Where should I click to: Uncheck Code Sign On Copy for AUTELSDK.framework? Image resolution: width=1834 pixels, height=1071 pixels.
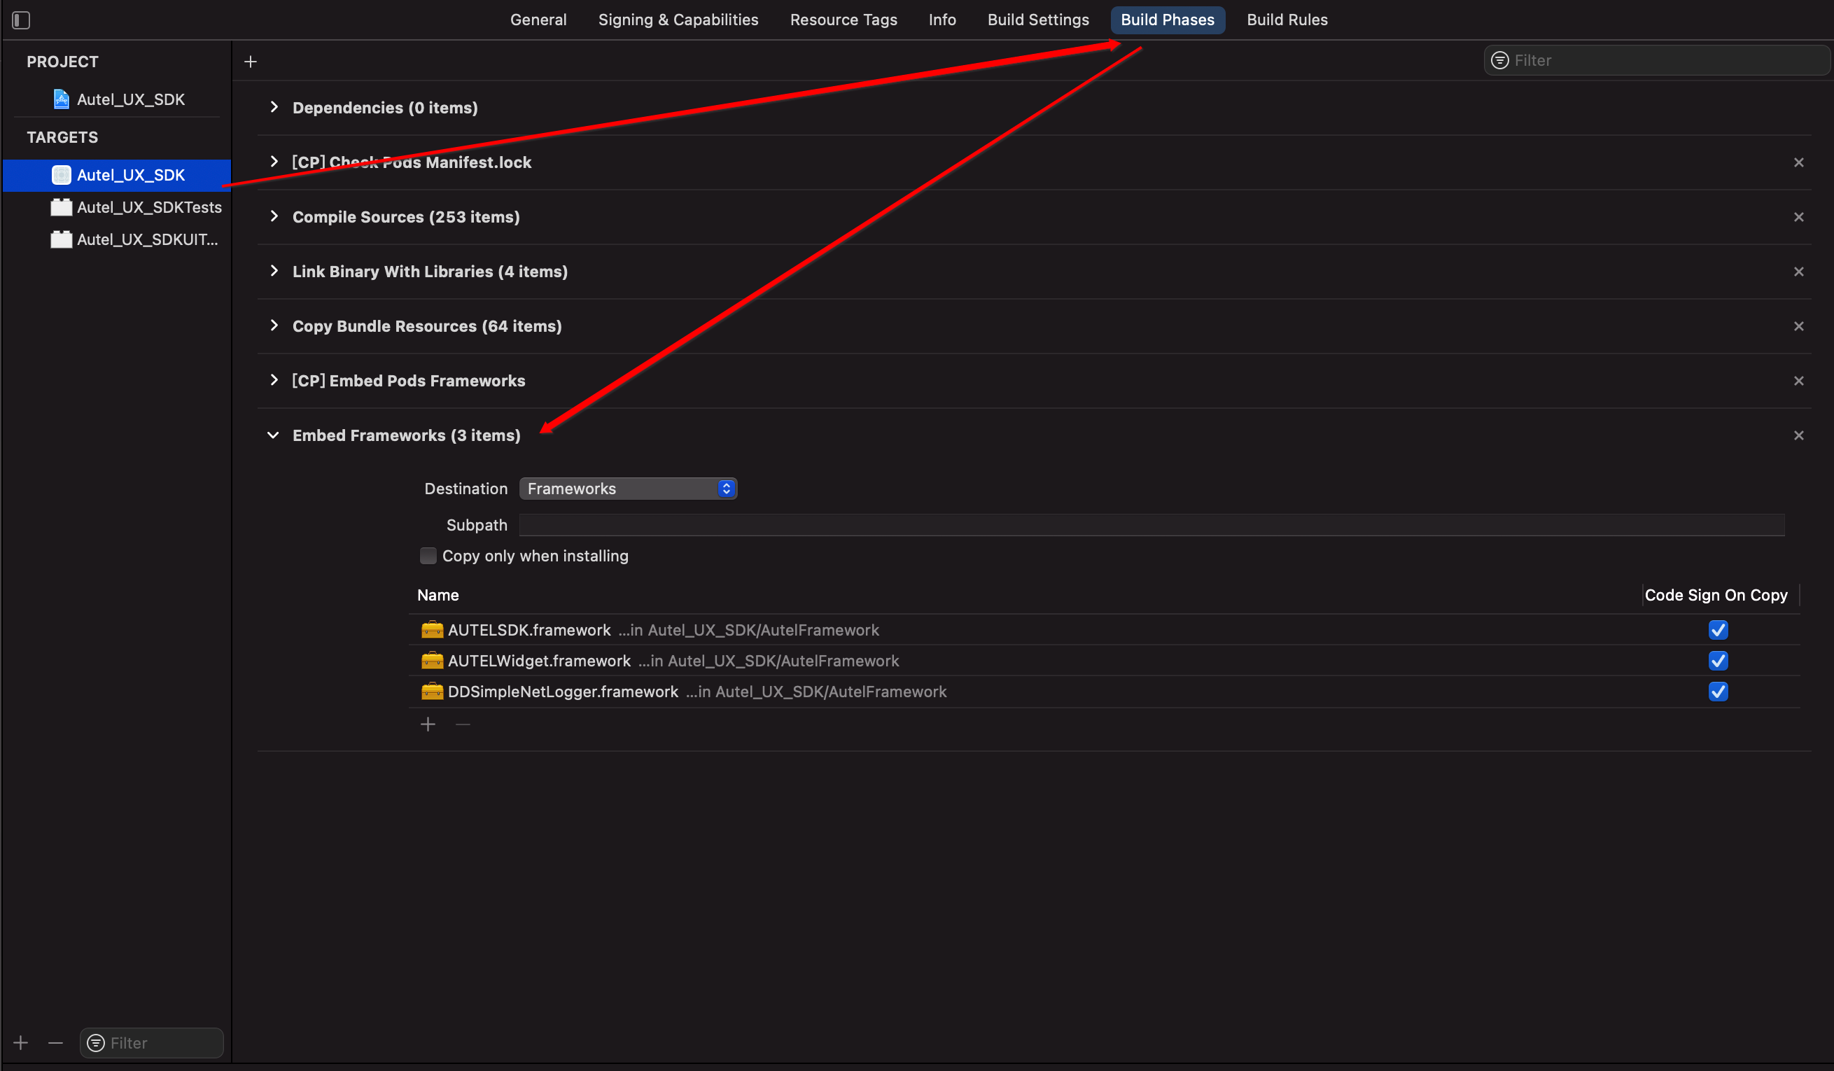click(1718, 629)
